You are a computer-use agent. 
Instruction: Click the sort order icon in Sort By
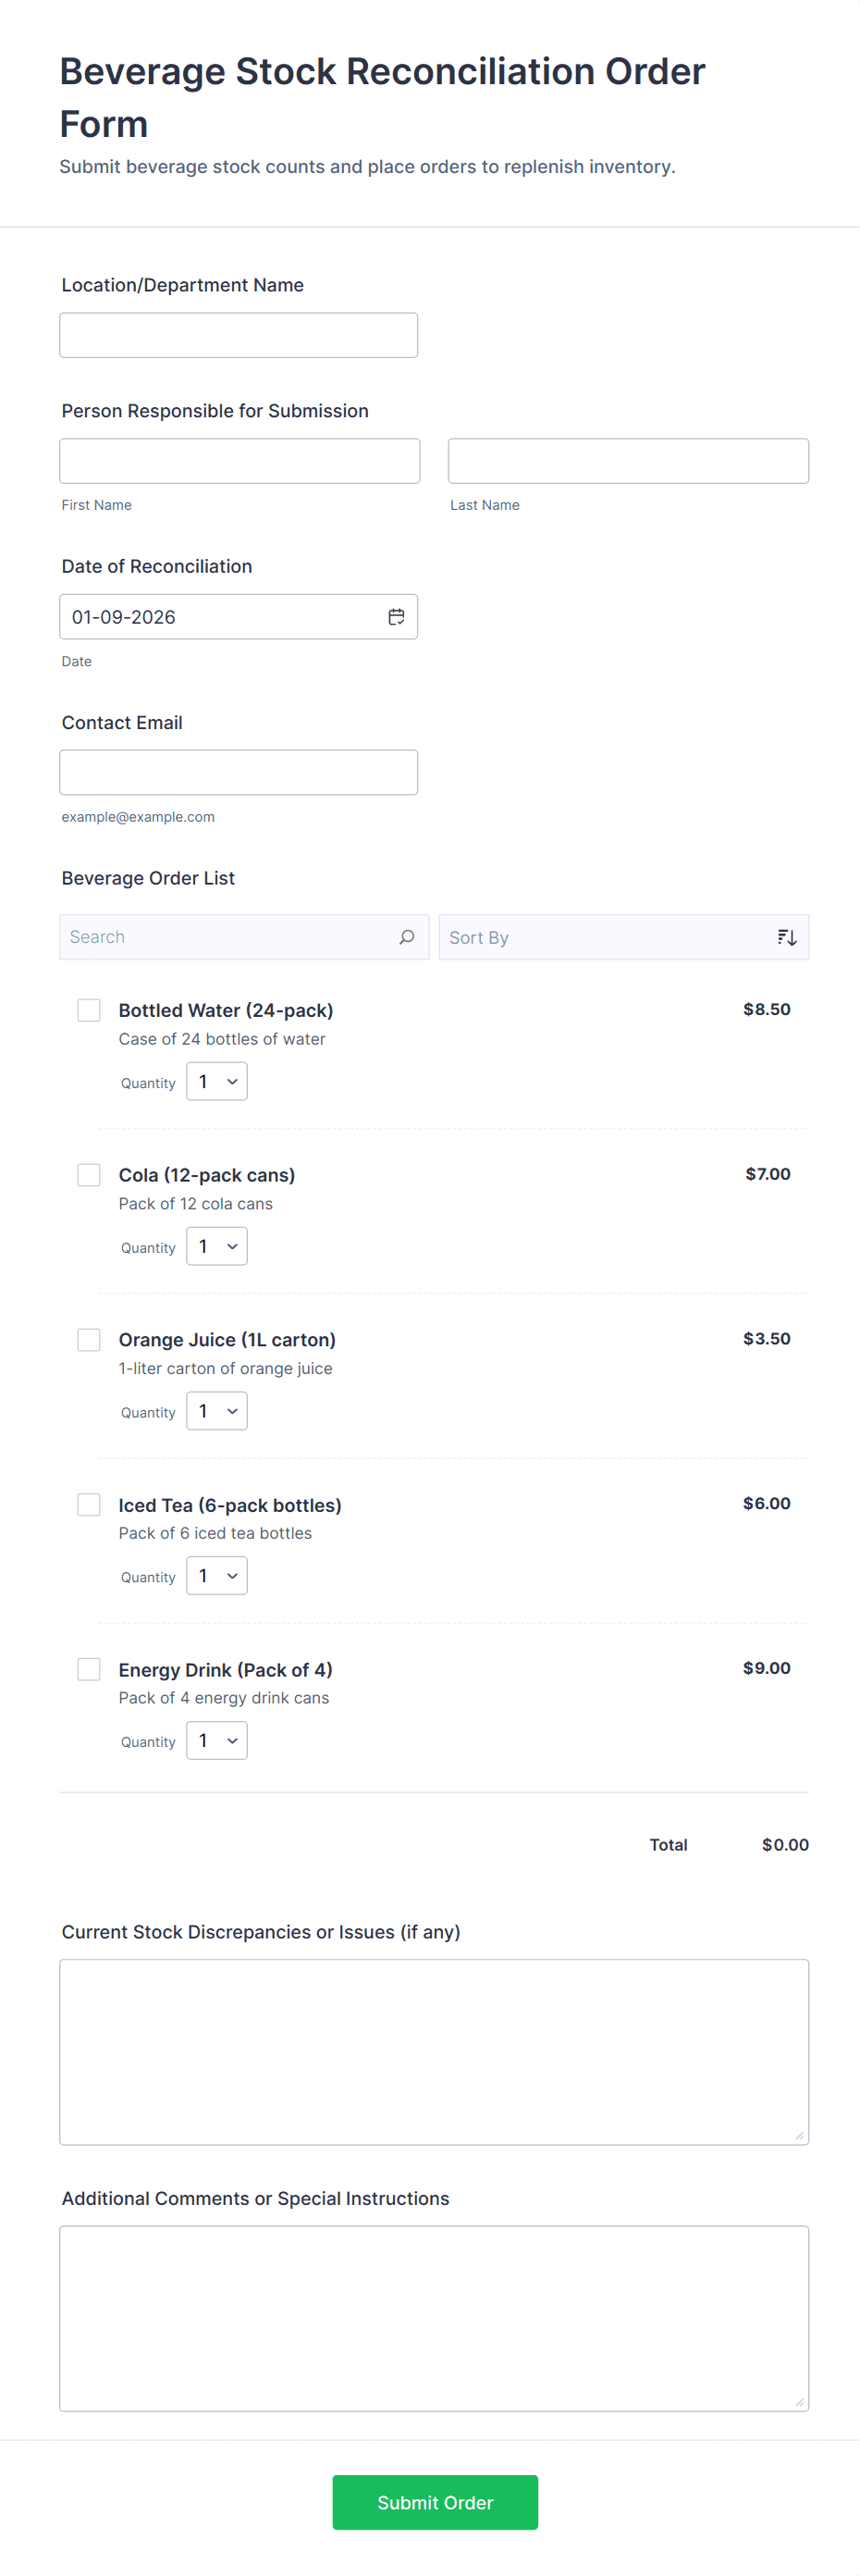(787, 936)
